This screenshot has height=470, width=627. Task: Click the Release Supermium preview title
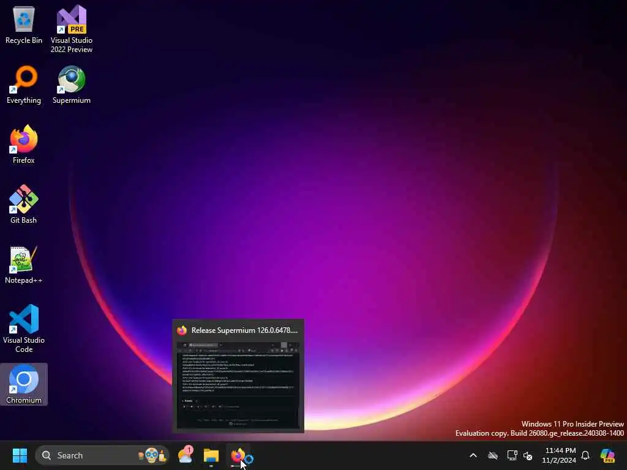(x=244, y=330)
